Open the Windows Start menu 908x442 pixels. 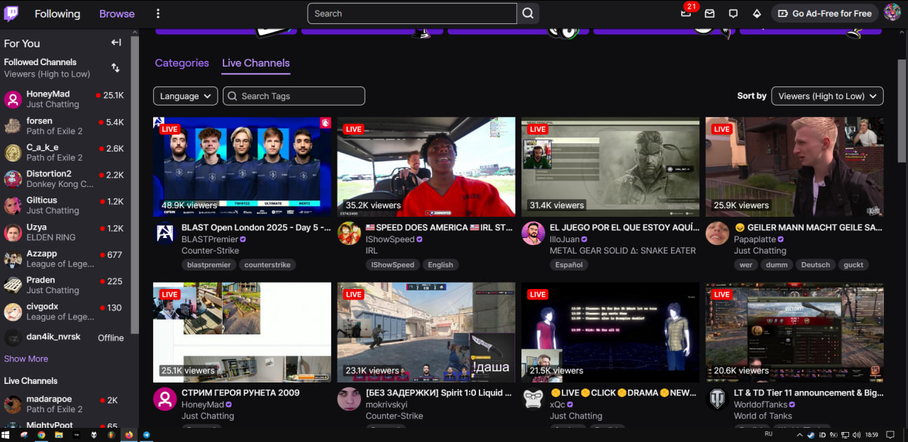[6, 435]
